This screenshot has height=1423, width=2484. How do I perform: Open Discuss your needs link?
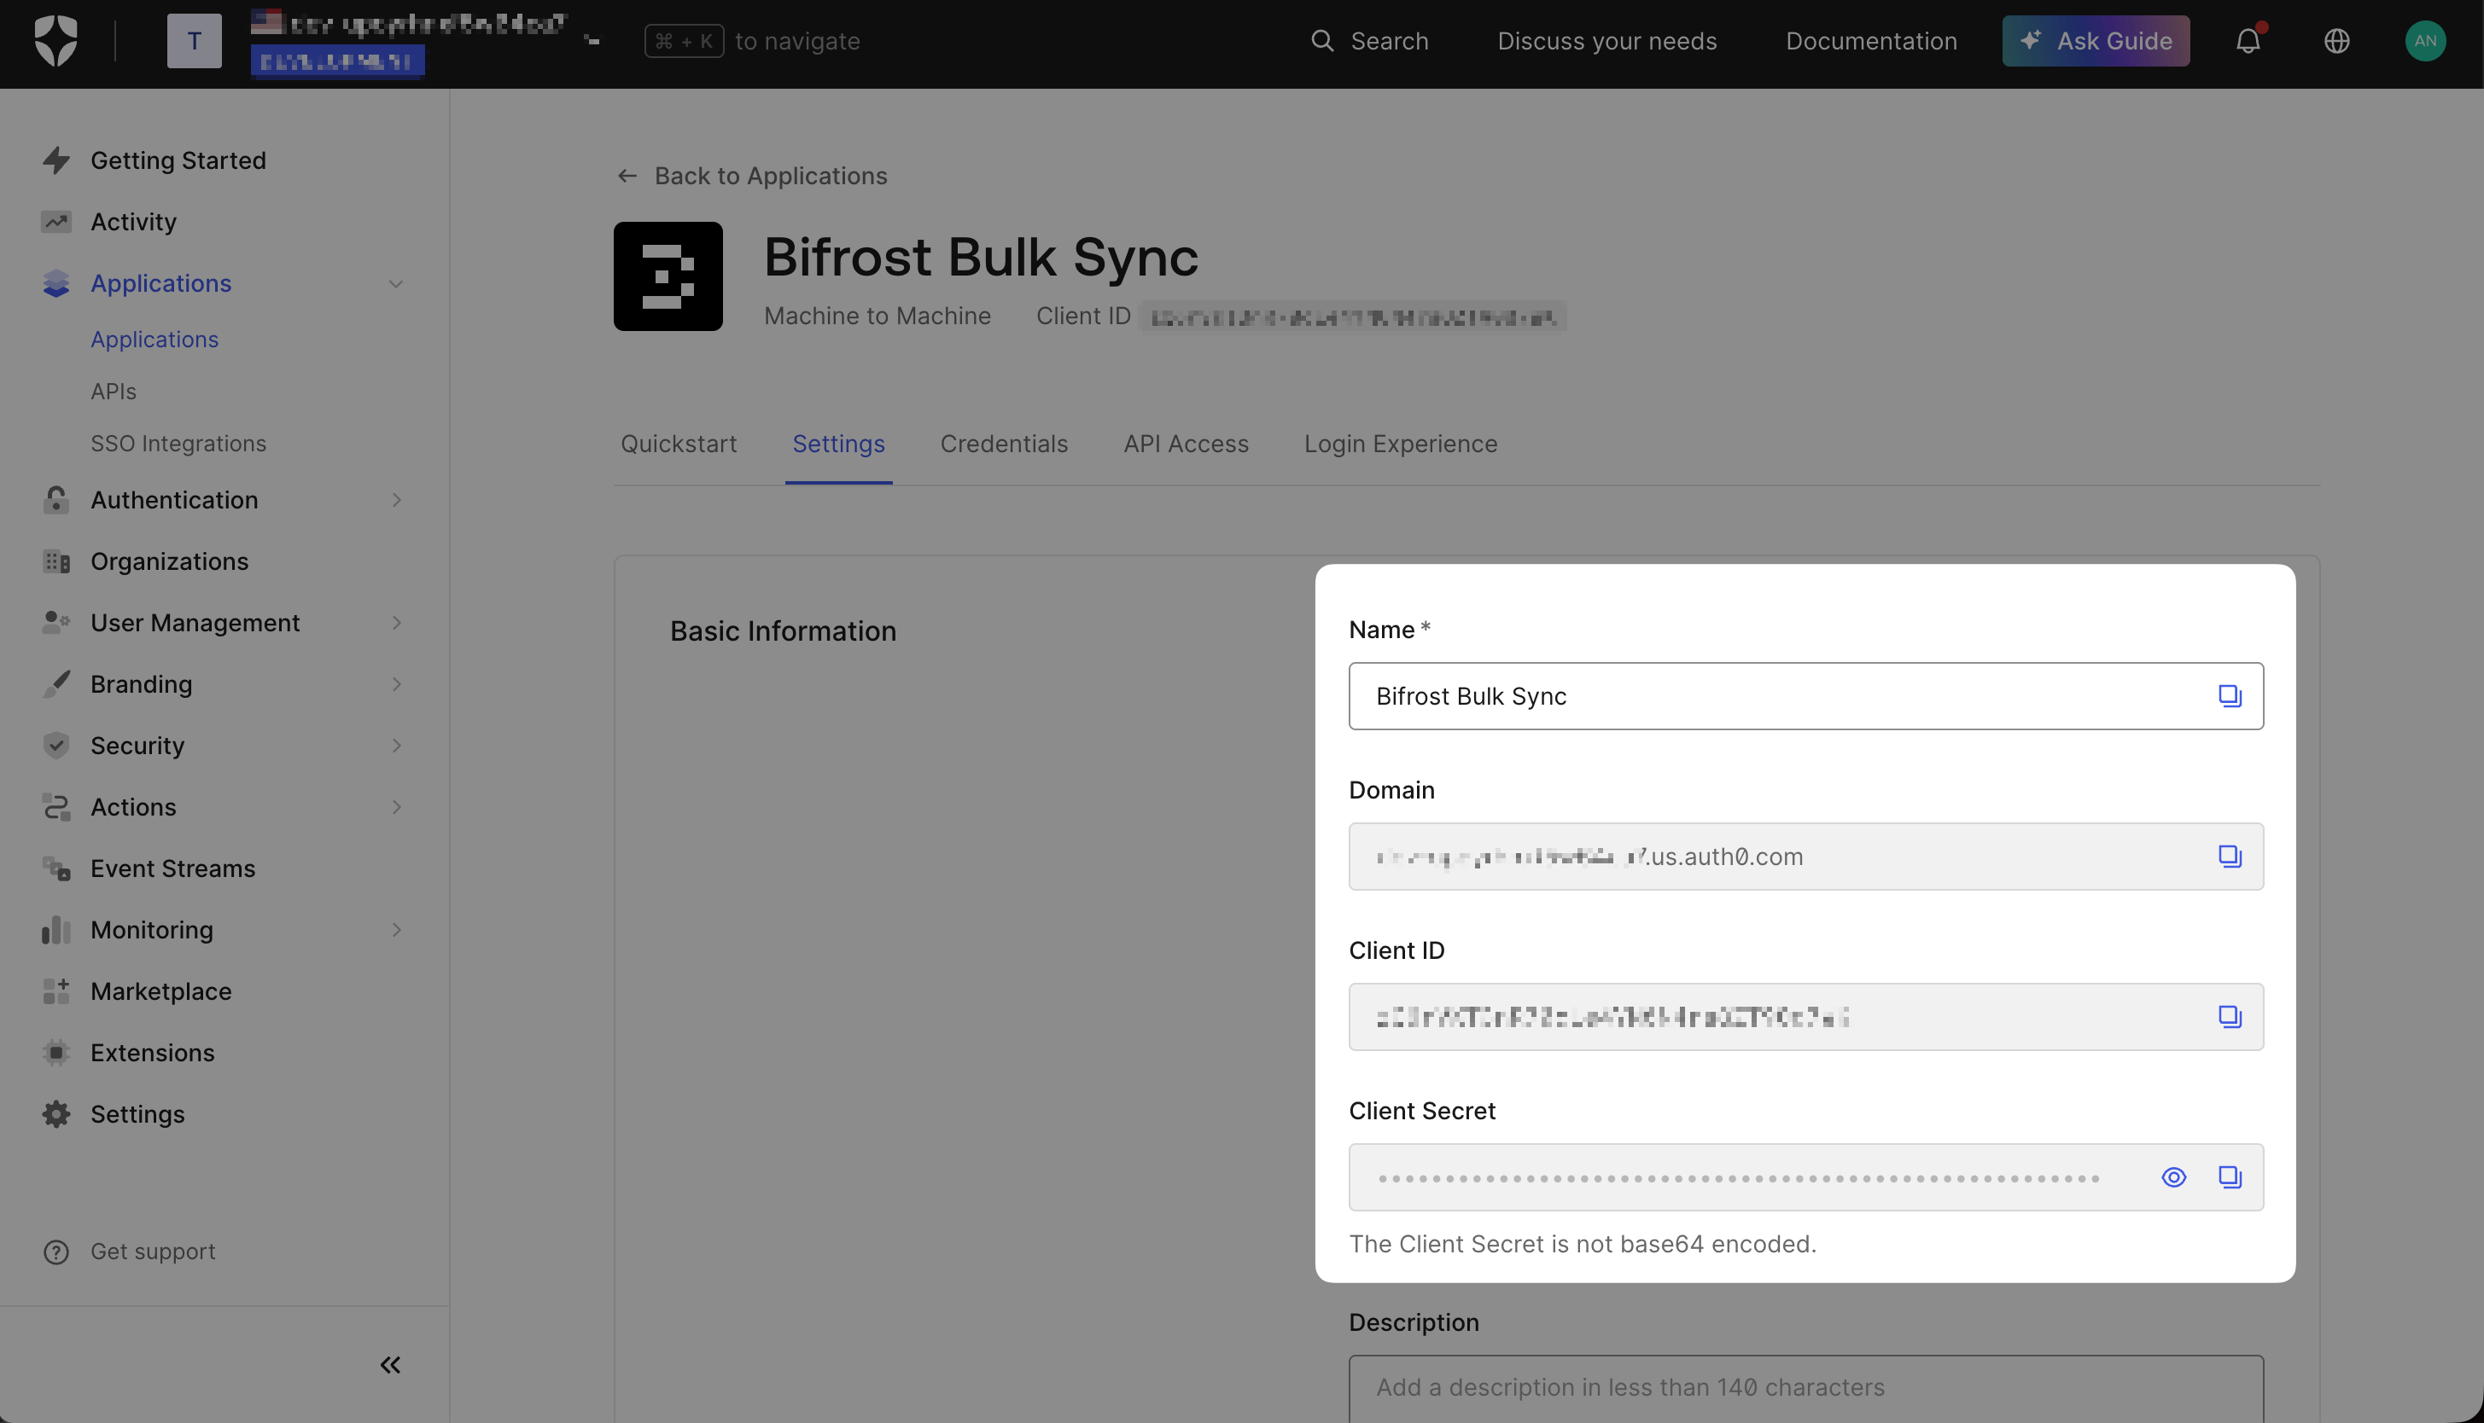1607,41
